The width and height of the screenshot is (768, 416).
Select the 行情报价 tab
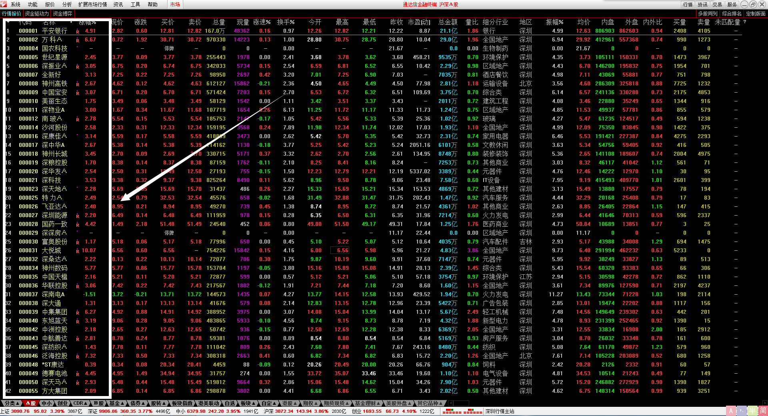pyautogui.click(x=12, y=14)
